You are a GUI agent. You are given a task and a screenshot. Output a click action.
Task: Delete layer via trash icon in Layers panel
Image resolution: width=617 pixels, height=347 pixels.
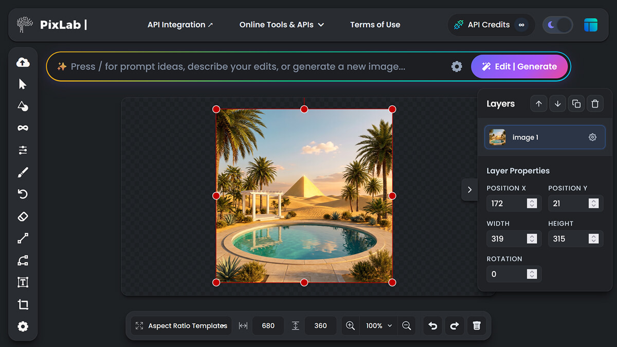coord(595,103)
